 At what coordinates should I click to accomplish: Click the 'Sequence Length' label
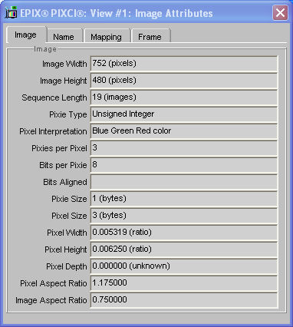54,97
